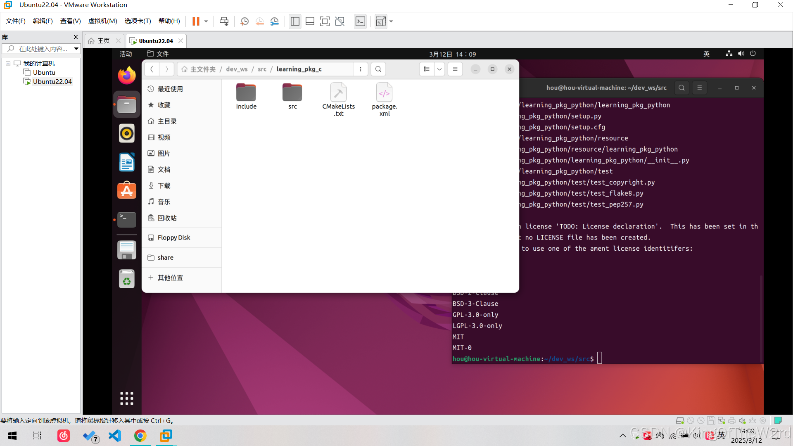Toggle VMware full screen mode icon
793x446 pixels.
coord(325,21)
